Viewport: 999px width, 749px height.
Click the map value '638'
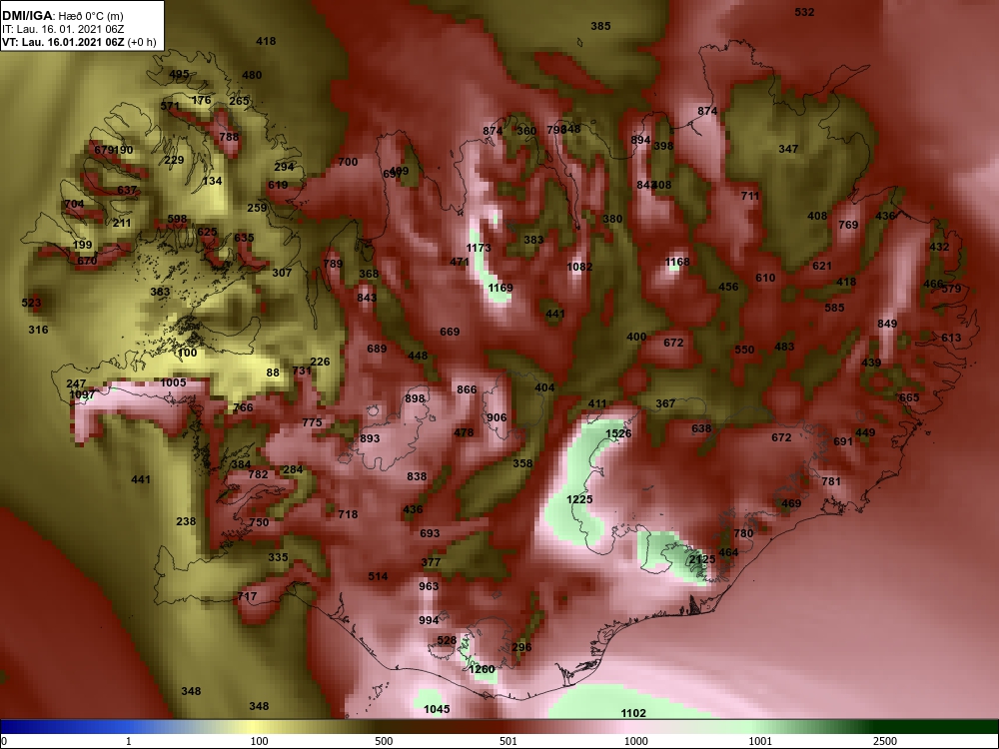click(x=701, y=428)
